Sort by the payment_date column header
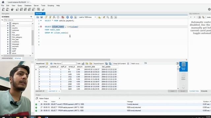The width and height of the screenshot is (211, 118). click(x=90, y=67)
